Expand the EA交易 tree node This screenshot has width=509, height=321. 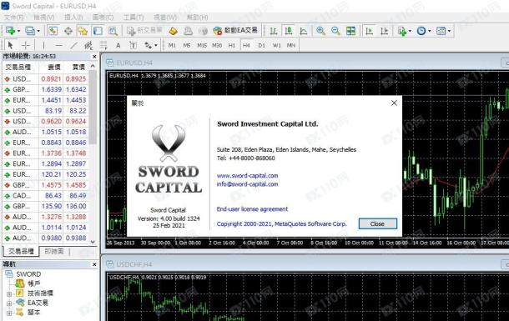pyautogui.click(x=9, y=303)
